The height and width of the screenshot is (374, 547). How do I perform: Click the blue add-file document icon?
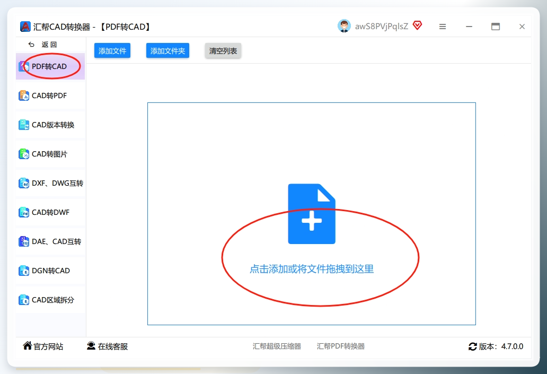point(312,214)
